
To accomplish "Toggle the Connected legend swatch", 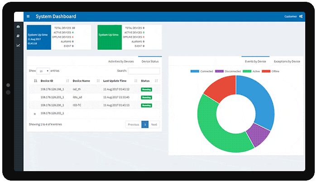I will (195, 71).
